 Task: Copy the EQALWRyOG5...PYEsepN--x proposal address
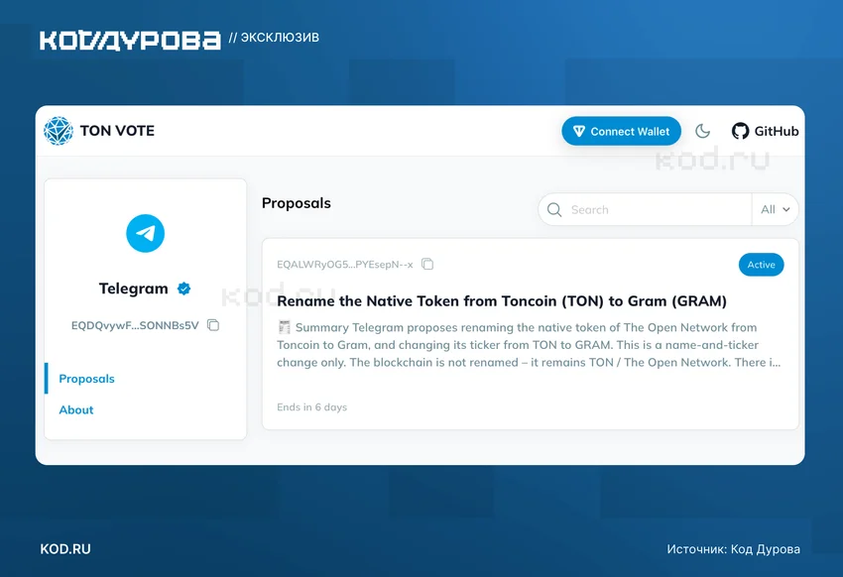click(427, 264)
